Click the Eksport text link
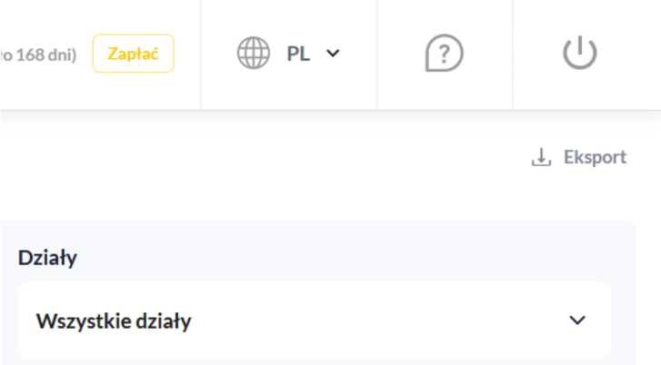 point(595,157)
